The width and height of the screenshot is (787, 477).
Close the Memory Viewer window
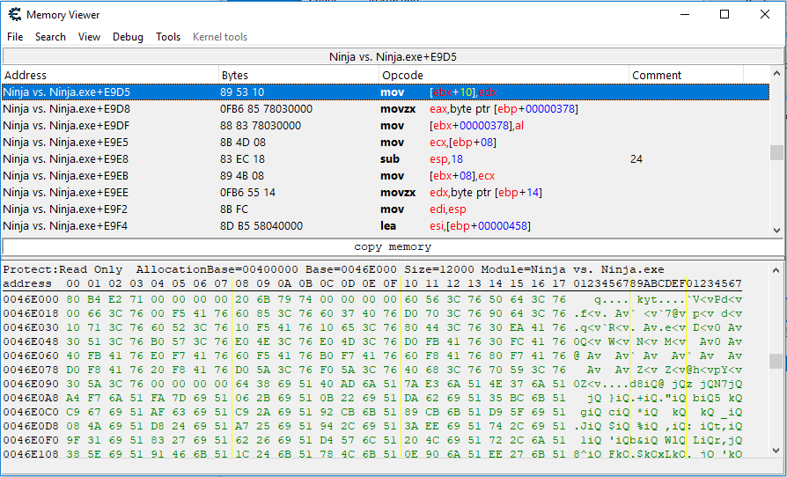pyautogui.click(x=764, y=15)
